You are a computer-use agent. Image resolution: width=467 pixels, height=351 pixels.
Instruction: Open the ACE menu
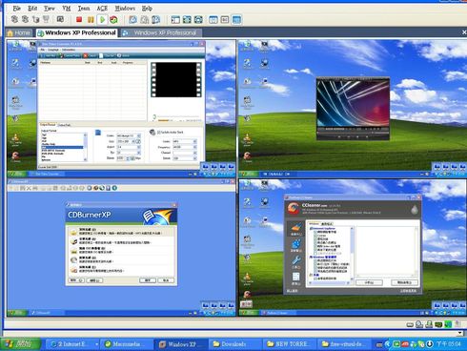[x=102, y=9]
